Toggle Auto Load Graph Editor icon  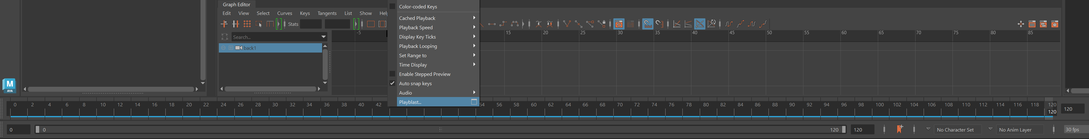pyautogui.click(x=619, y=24)
